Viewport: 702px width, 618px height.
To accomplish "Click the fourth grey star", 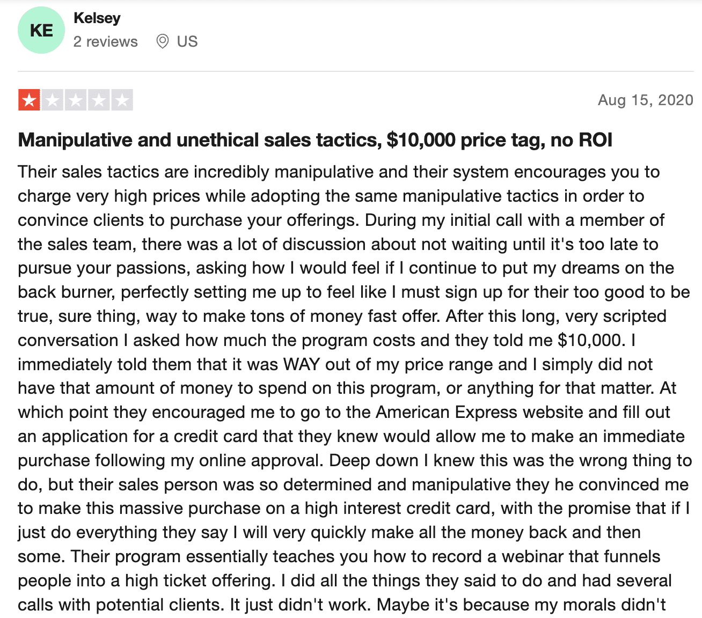I will pyautogui.click(x=99, y=100).
